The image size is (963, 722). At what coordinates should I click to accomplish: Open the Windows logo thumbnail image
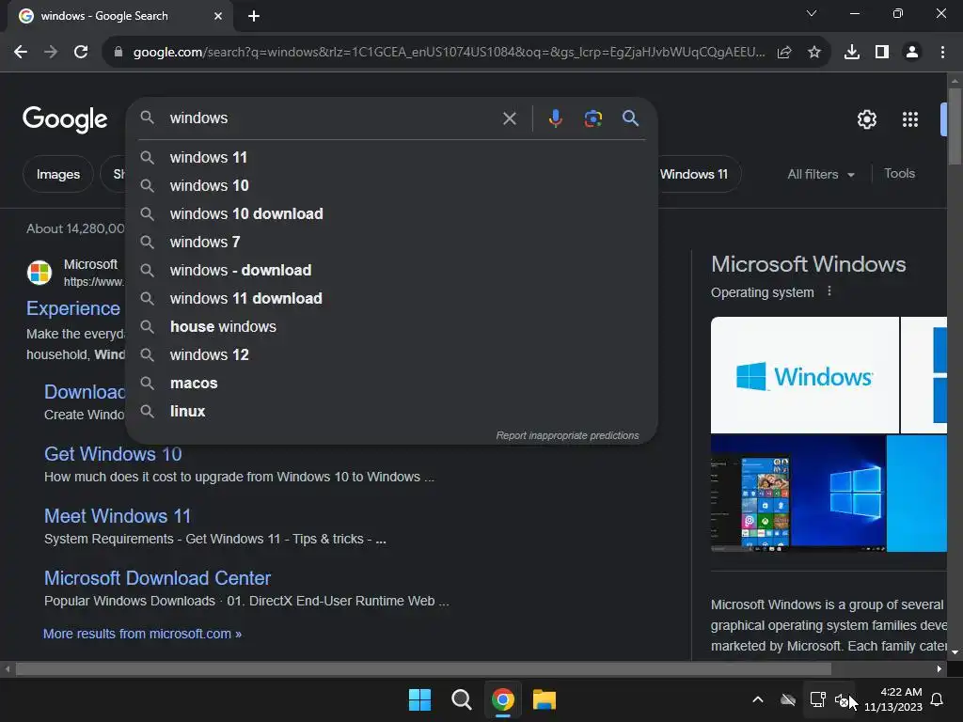805,375
